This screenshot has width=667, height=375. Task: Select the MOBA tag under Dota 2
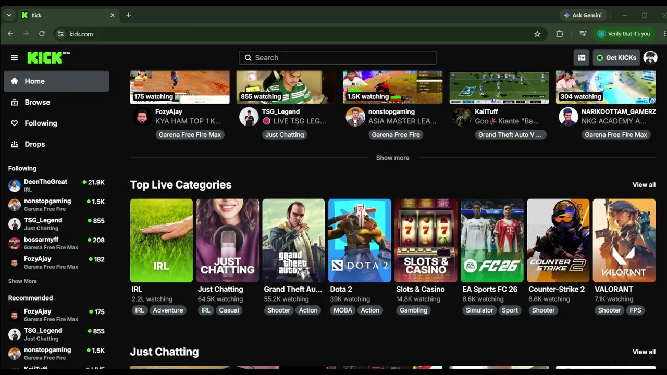(x=343, y=310)
